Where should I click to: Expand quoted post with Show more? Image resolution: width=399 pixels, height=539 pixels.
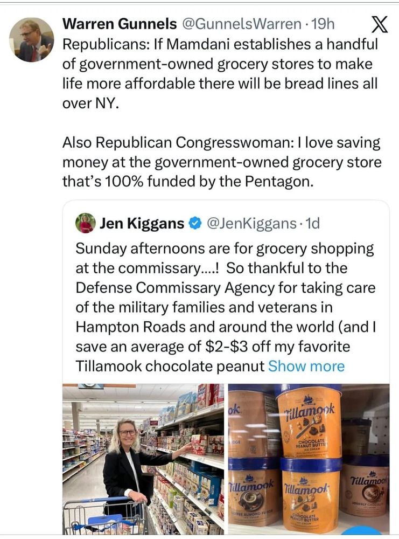pos(306,366)
